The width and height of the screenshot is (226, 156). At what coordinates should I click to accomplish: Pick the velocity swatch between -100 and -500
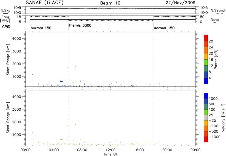pos(206,129)
